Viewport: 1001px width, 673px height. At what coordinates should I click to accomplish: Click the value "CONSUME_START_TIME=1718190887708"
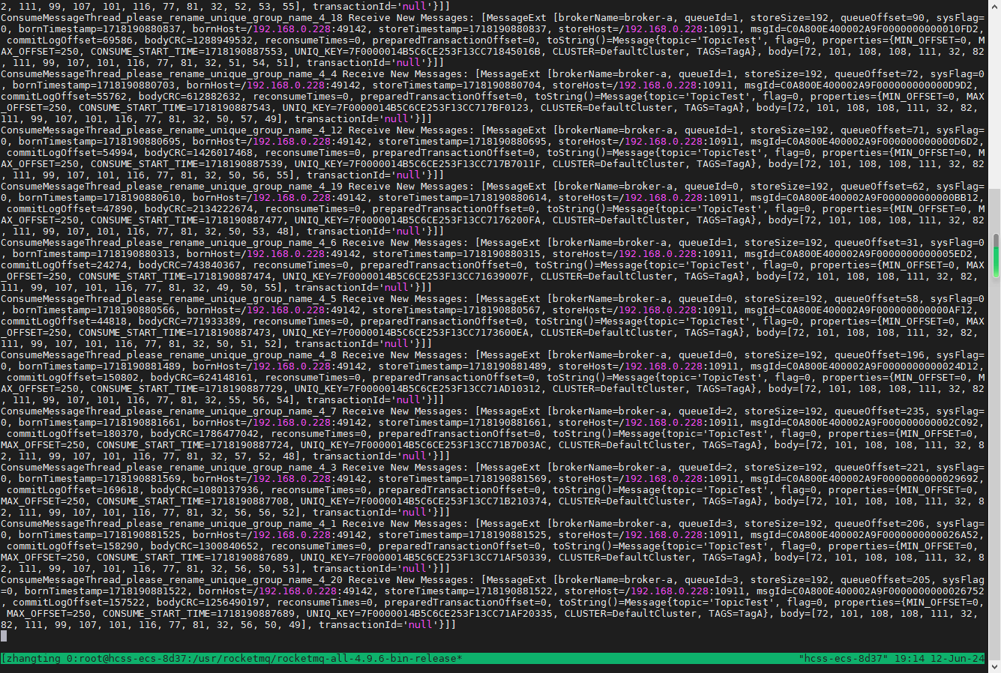point(192,501)
